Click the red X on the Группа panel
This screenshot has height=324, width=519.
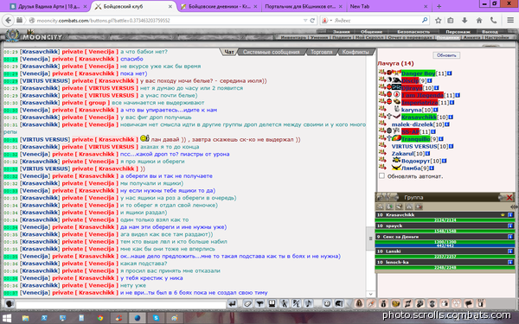pyautogui.click(x=509, y=198)
